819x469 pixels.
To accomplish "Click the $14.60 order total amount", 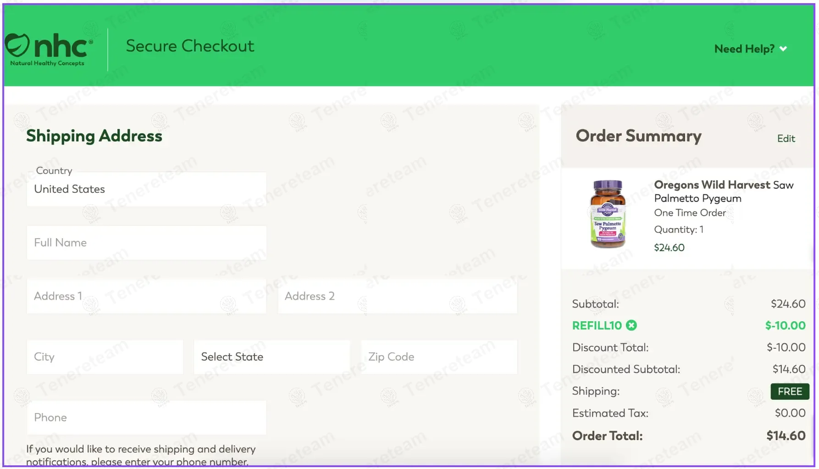I will point(786,435).
